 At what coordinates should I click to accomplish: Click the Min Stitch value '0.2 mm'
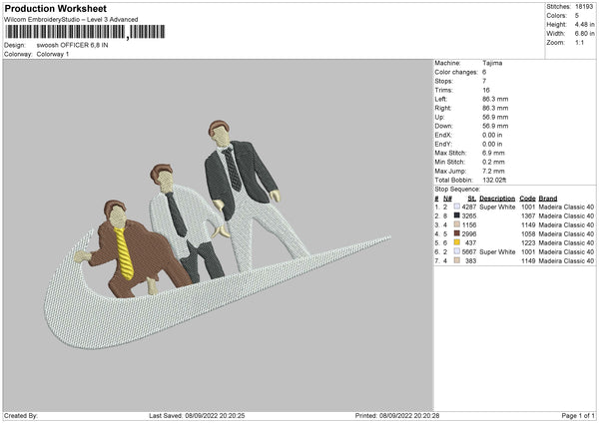click(493, 162)
